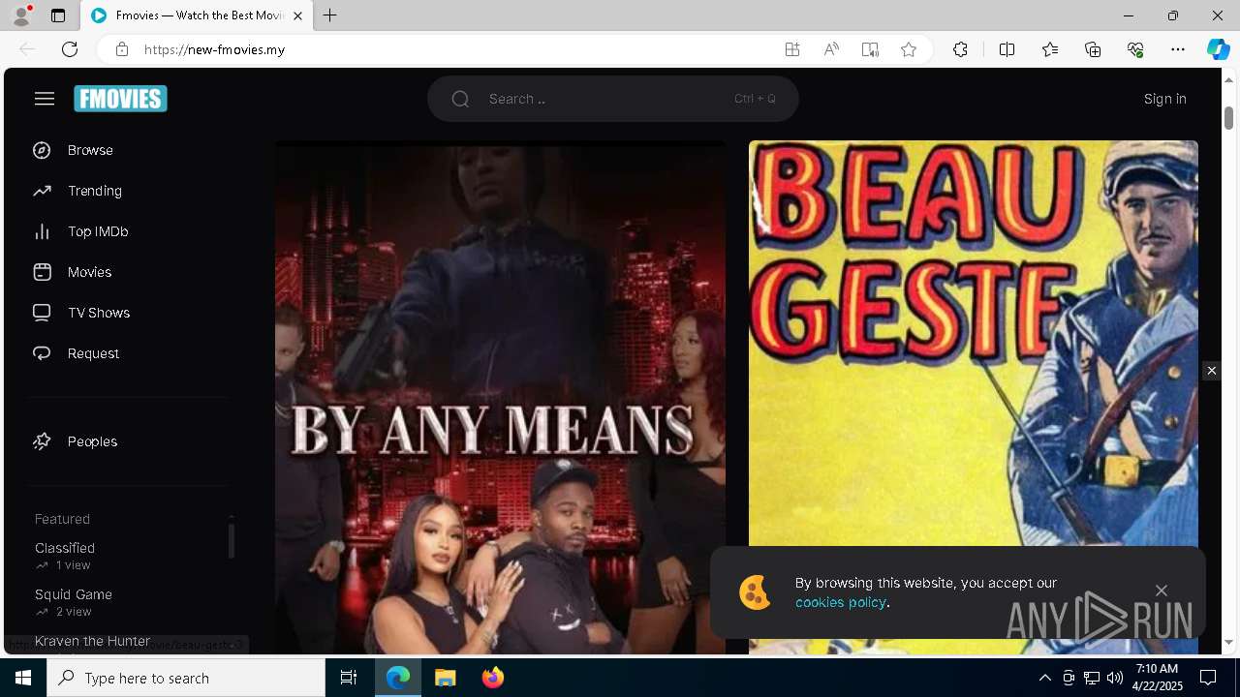Click the FMOVIES logo
Screen dimensions: 1240x697
click(120, 99)
